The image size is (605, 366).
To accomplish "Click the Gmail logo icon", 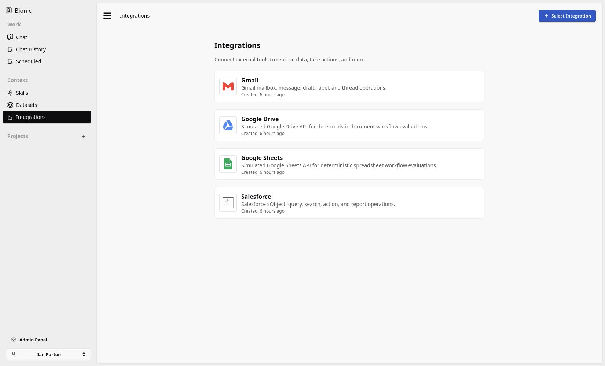I will click(x=228, y=86).
